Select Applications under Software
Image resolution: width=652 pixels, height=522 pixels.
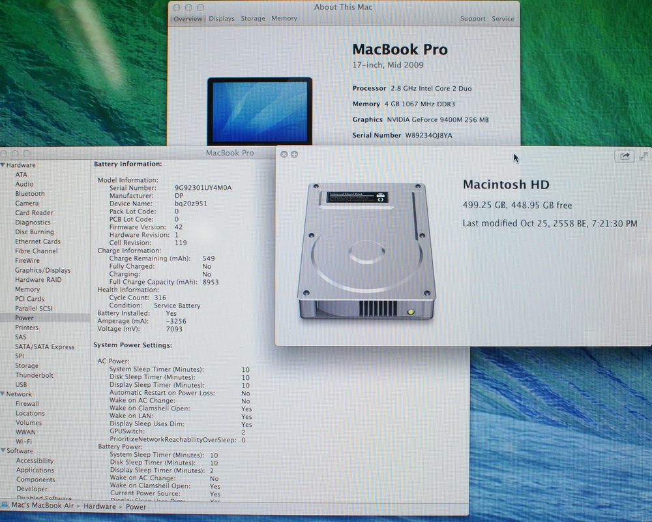point(35,470)
